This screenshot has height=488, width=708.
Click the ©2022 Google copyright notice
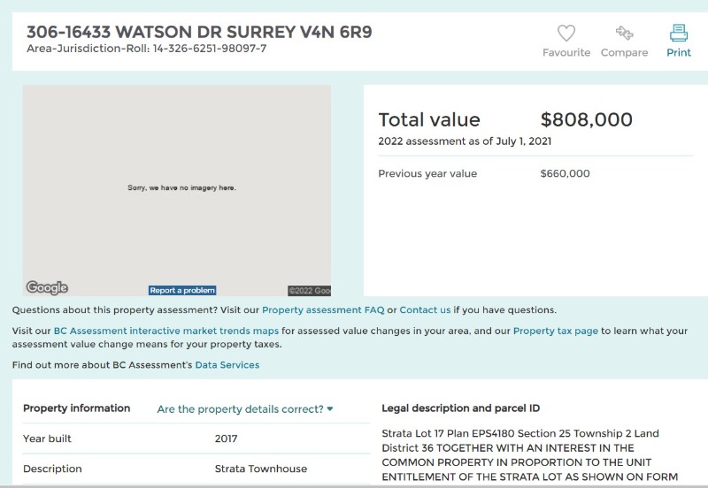(309, 291)
